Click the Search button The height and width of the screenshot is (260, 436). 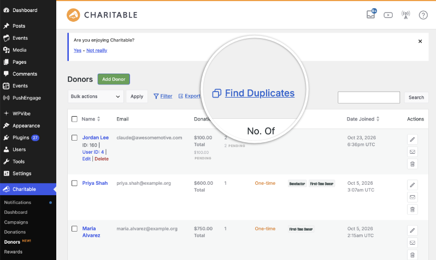click(416, 98)
